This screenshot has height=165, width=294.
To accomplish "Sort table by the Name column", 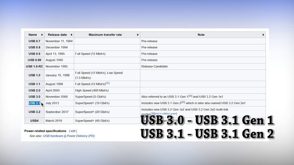I will click(42, 35).
